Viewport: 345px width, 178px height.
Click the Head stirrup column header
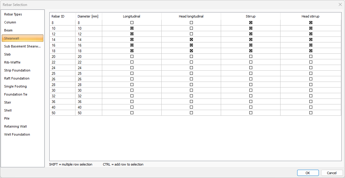tap(310, 16)
